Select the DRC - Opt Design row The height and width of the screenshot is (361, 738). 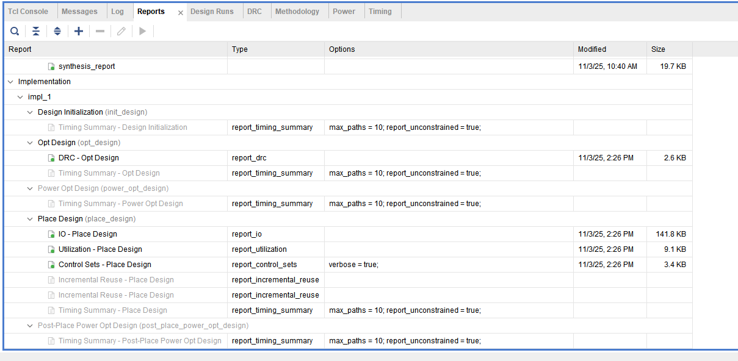click(348, 158)
